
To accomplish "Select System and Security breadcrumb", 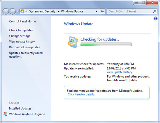I will (x=42, y=11).
